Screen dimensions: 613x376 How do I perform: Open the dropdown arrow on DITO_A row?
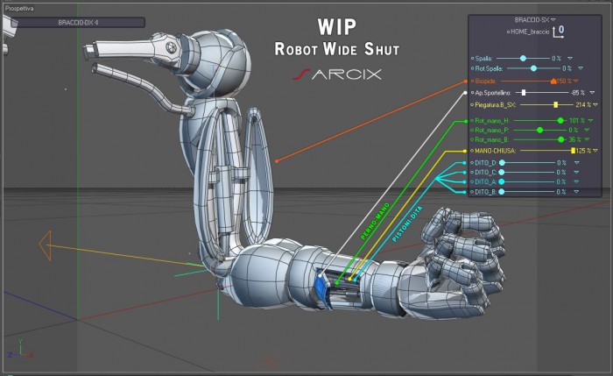576,182
